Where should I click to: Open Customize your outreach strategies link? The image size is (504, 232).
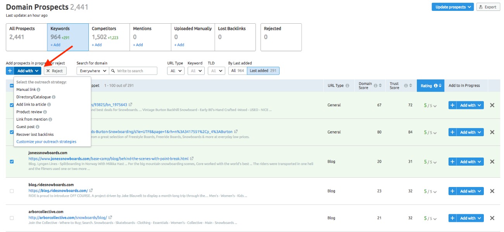[46, 142]
